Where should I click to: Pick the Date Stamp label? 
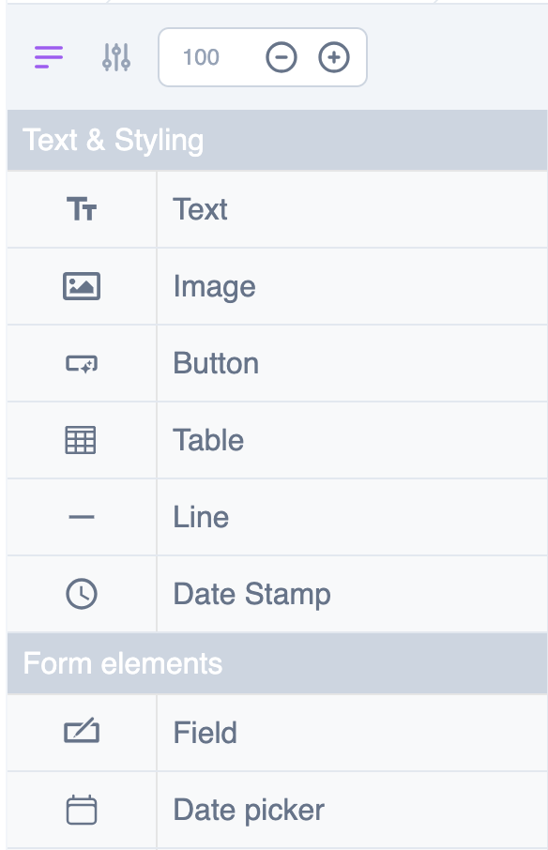point(251,594)
